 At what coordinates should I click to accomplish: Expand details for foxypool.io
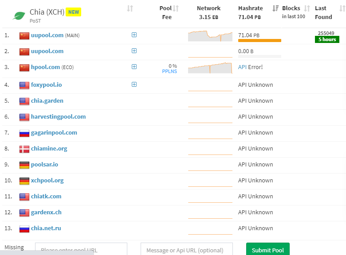tap(134, 85)
